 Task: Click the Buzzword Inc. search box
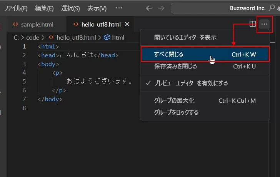click(225, 8)
